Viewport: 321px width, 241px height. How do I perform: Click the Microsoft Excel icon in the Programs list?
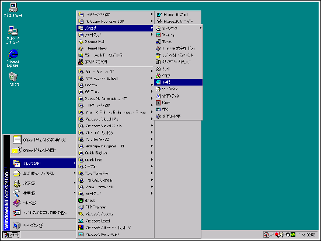click(x=81, y=221)
